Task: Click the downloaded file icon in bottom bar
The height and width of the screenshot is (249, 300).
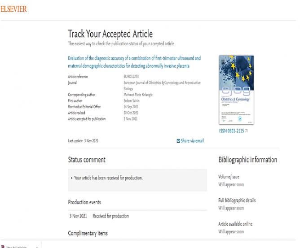Action: click(x=3, y=247)
